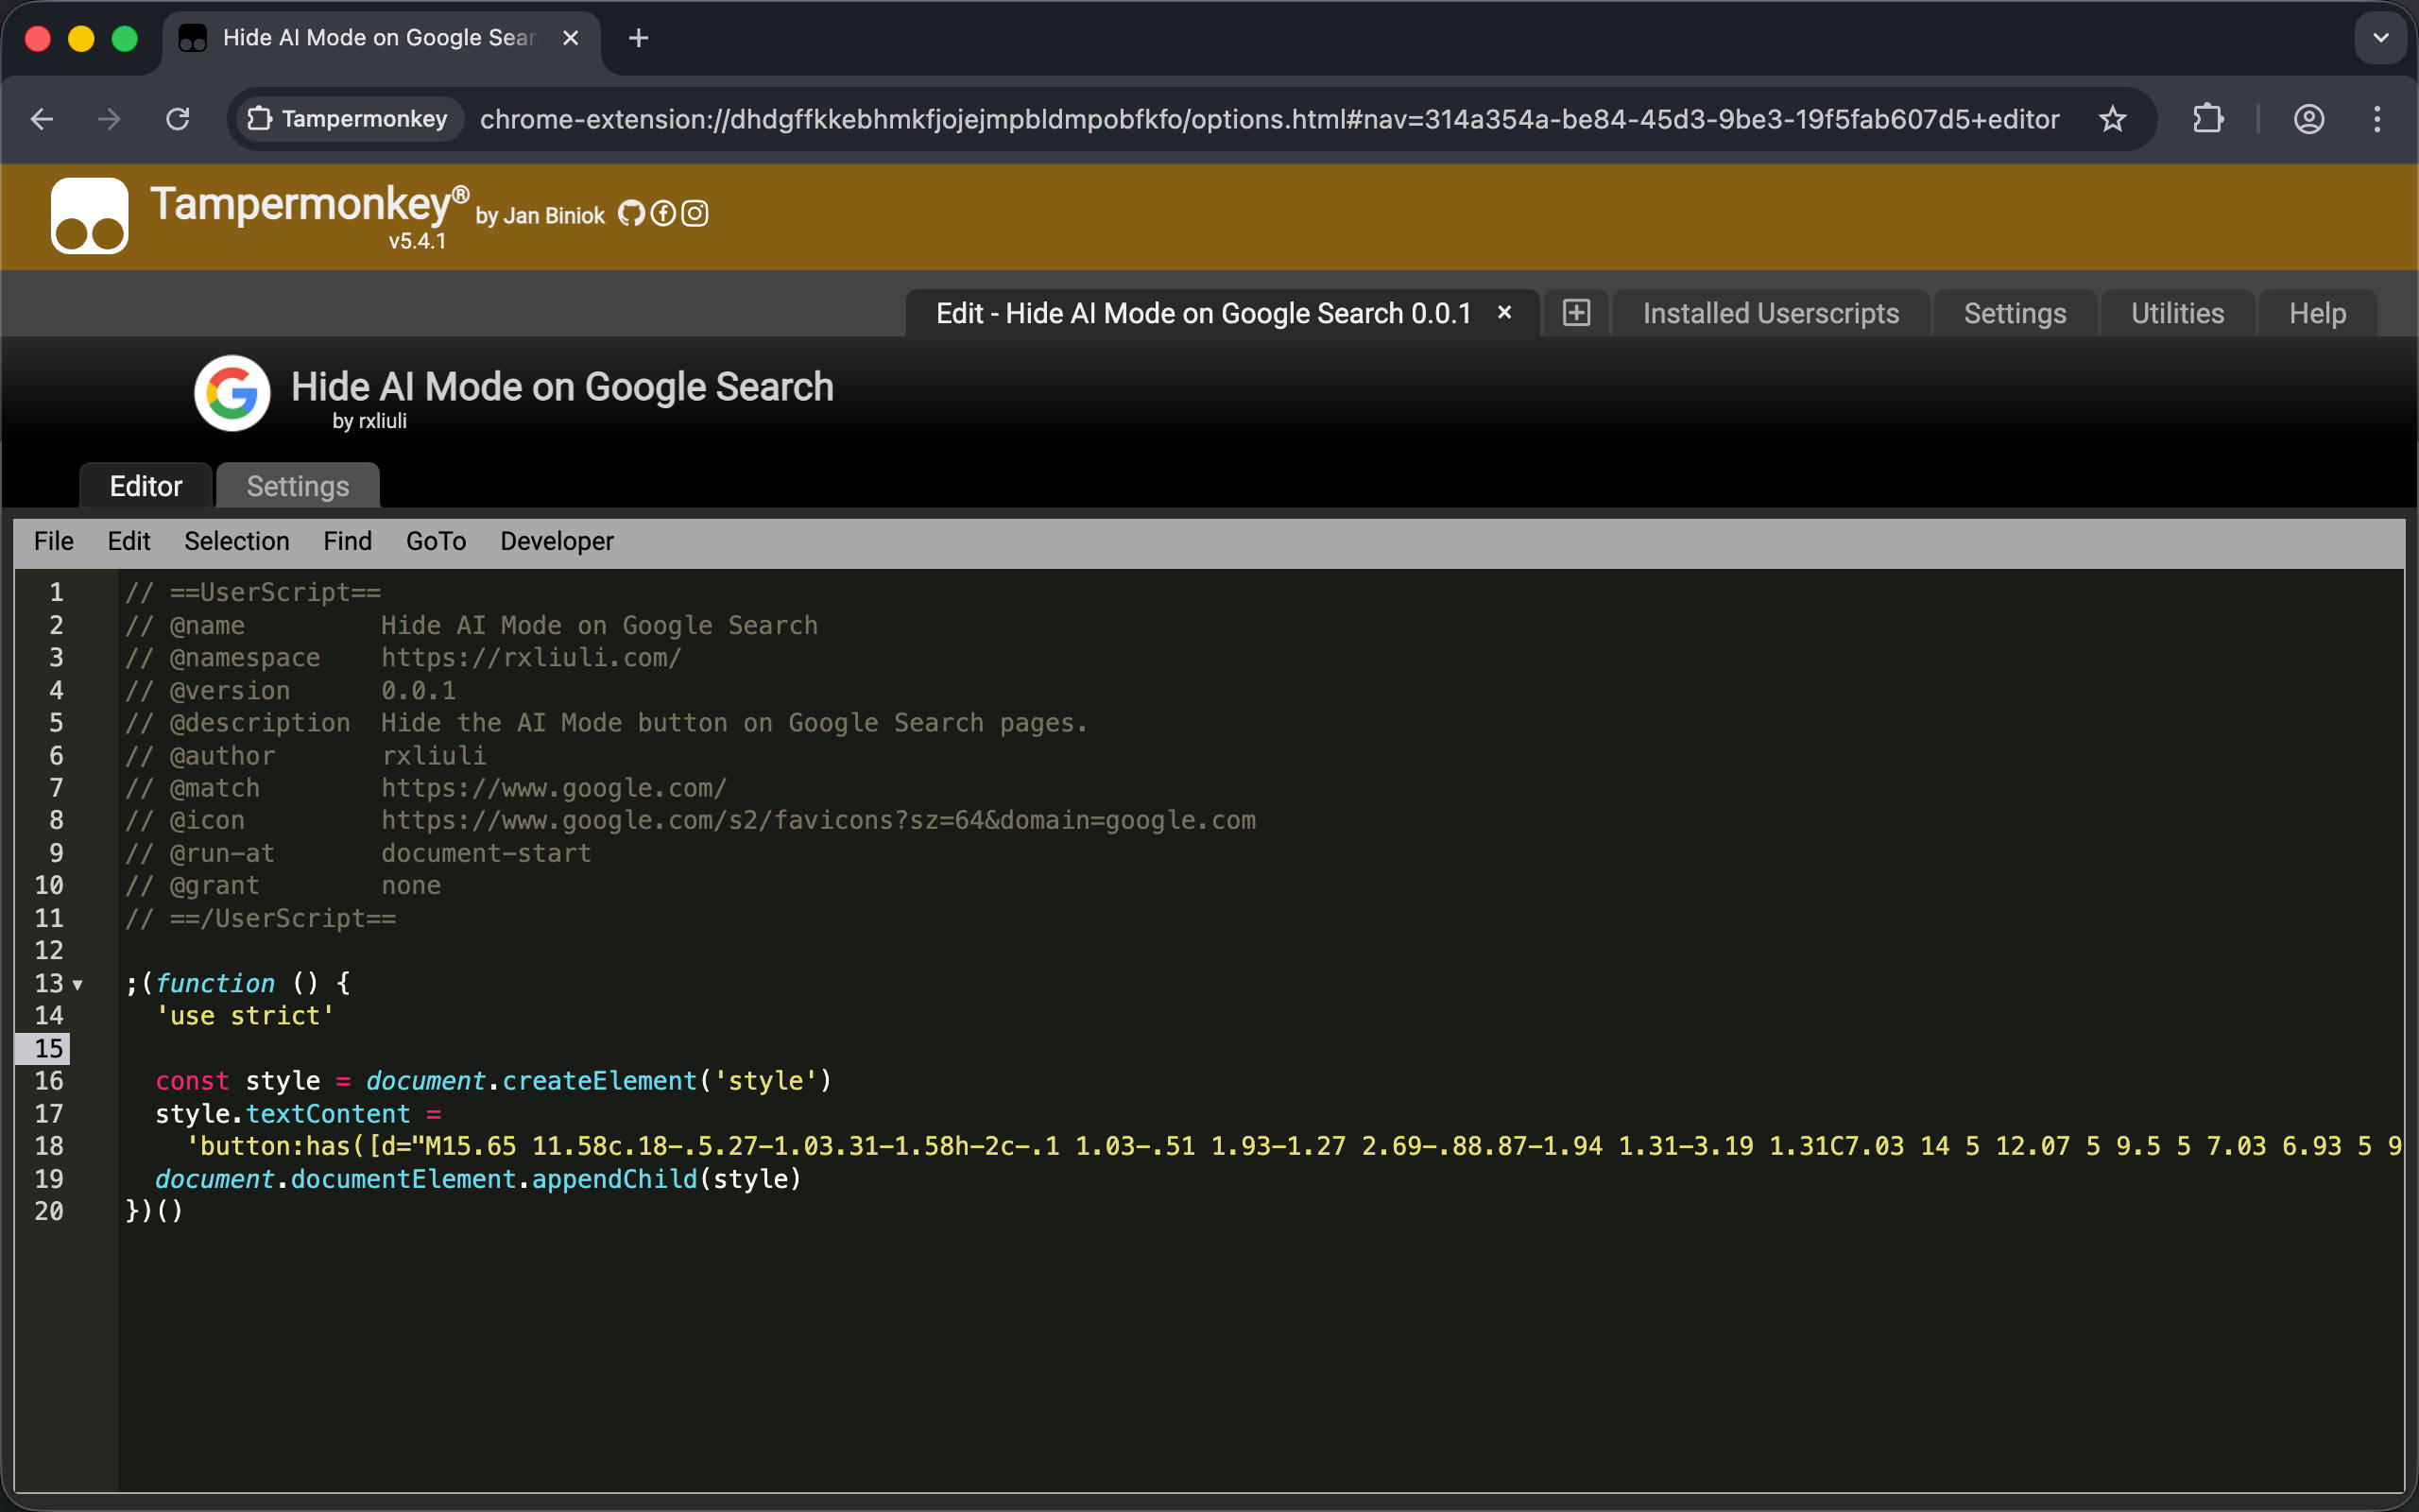Click the Tampermonkey logo in the header

coord(90,216)
